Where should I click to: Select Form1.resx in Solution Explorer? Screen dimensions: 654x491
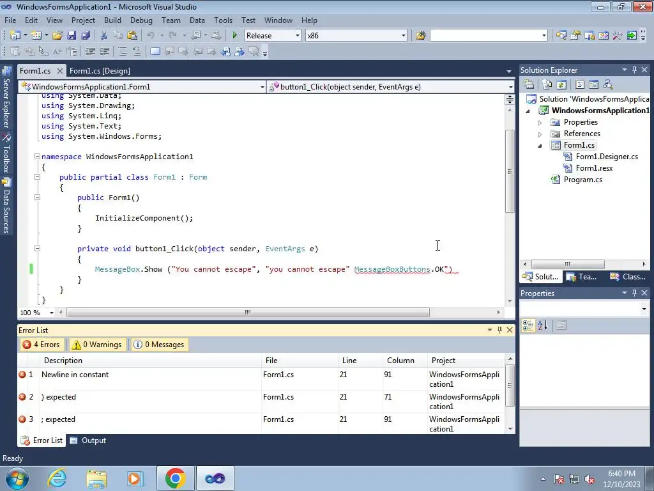pyautogui.click(x=594, y=168)
